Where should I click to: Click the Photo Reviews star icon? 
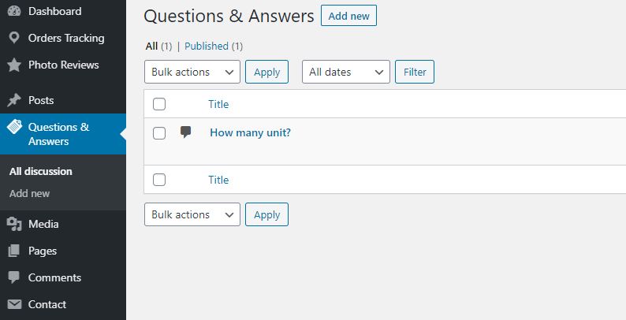(13, 65)
